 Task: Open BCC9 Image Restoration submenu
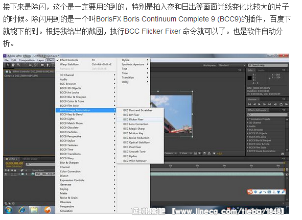pos(86,110)
